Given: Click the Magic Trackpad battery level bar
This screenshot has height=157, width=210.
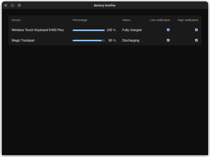Looking at the screenshot, I should [x=89, y=40].
